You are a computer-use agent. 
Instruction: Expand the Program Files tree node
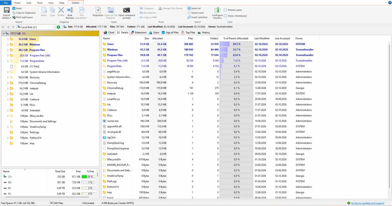coord(7,50)
